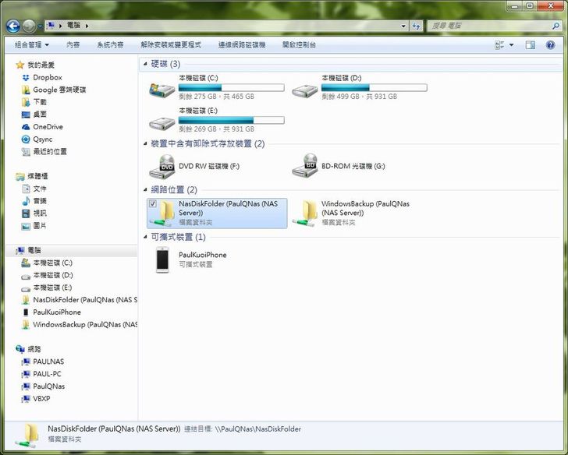Select the 網路 node in sidebar
The image size is (568, 455).
[x=34, y=349]
